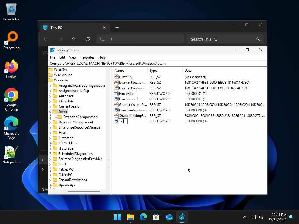Expand the Autopilot key
This screenshot has width=299, height=224.
[50, 96]
